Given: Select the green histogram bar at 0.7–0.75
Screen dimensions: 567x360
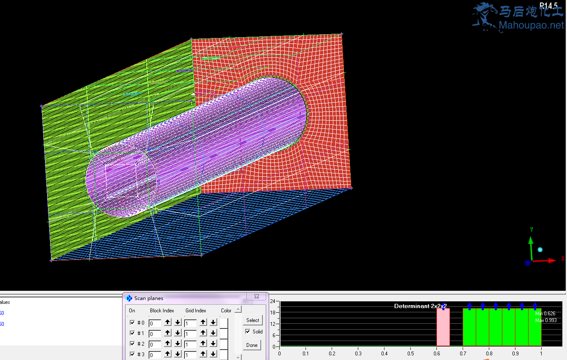Looking at the screenshot, I should pos(469,327).
